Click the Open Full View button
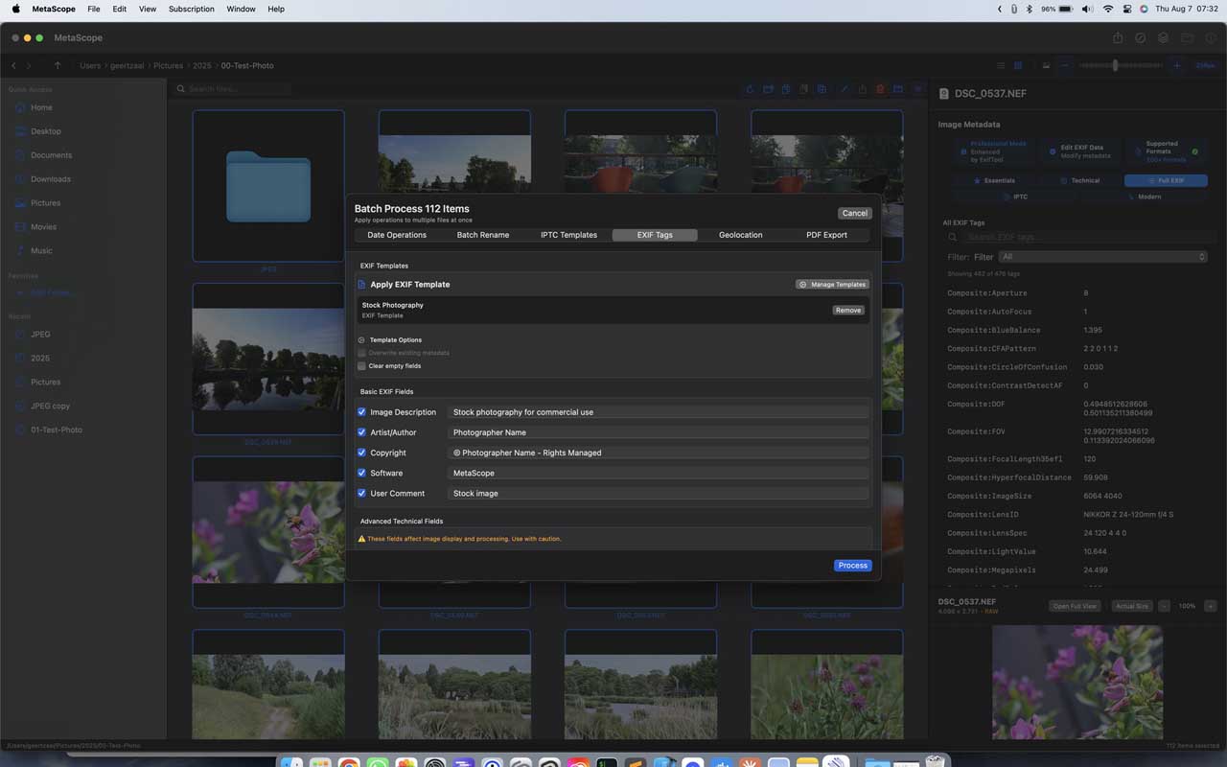1227x767 pixels. 1075,606
